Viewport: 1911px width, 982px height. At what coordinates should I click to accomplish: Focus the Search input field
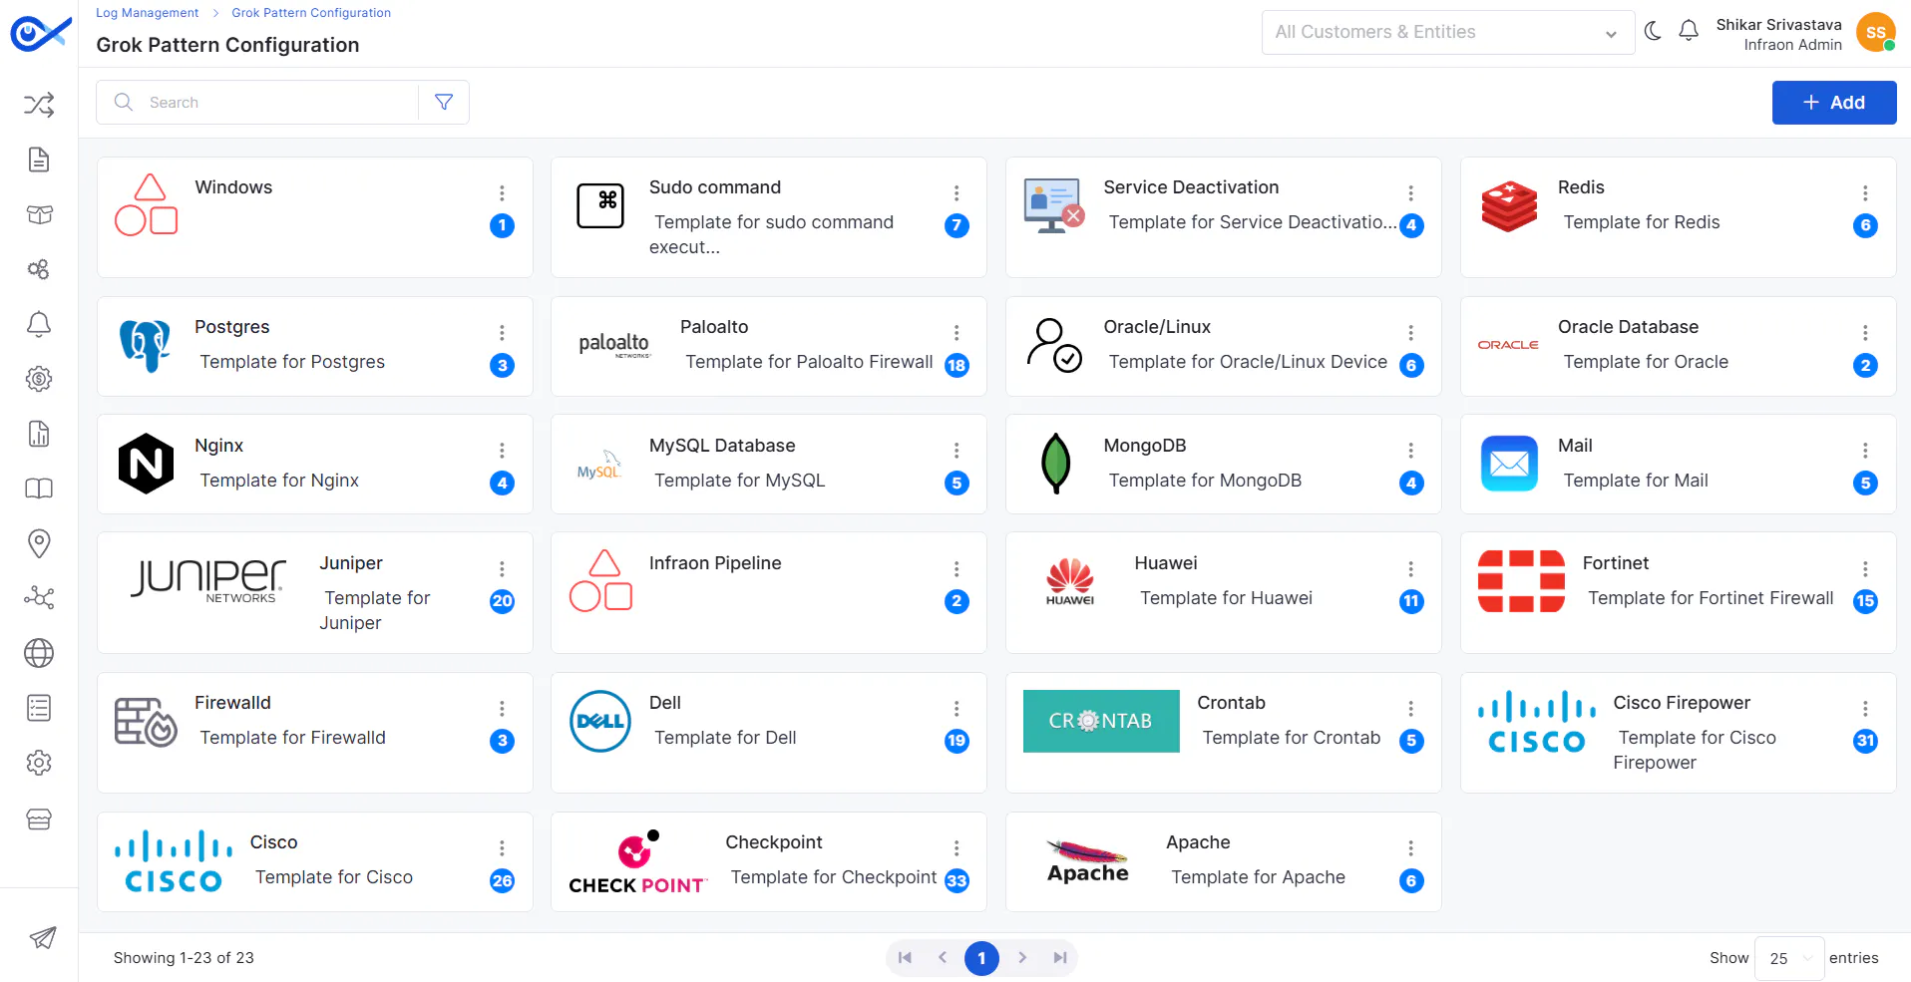click(257, 102)
